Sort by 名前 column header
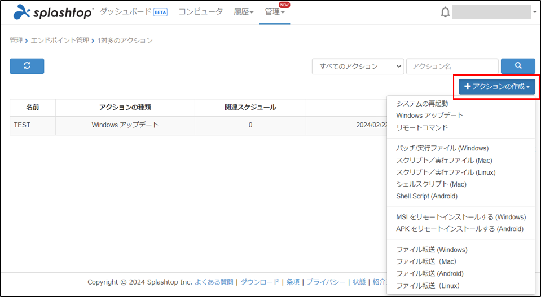Screen dimensions: 541x297 tap(33, 107)
